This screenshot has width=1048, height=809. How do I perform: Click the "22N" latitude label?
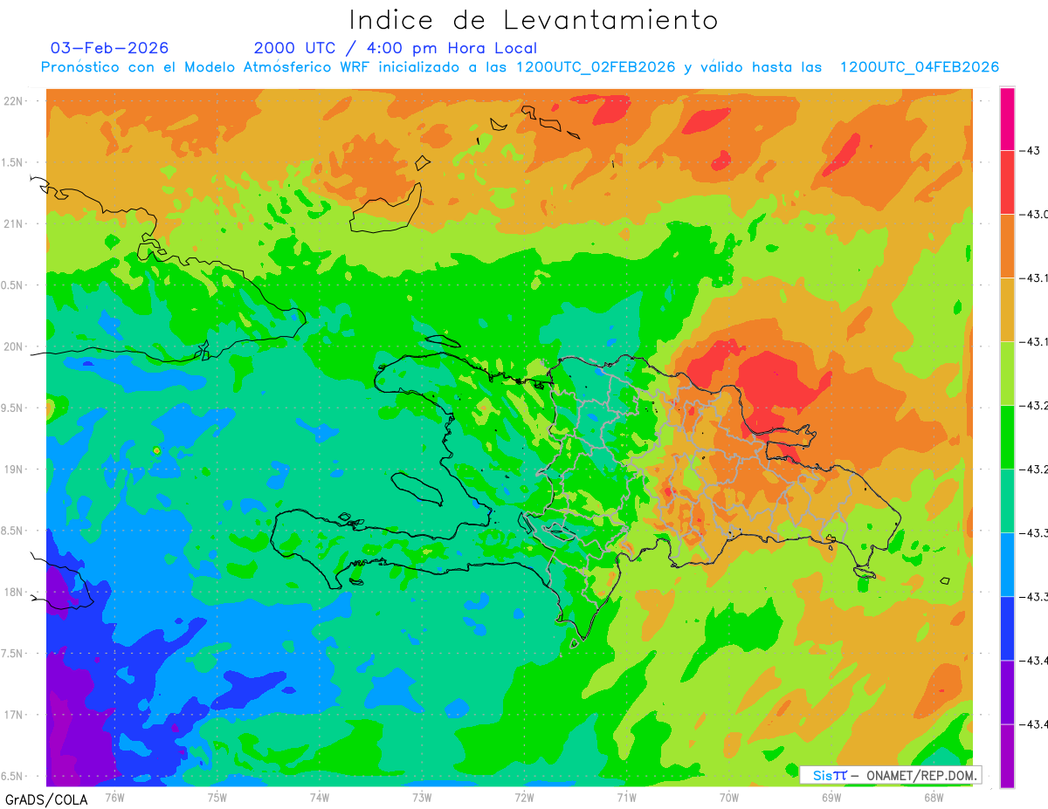14,100
